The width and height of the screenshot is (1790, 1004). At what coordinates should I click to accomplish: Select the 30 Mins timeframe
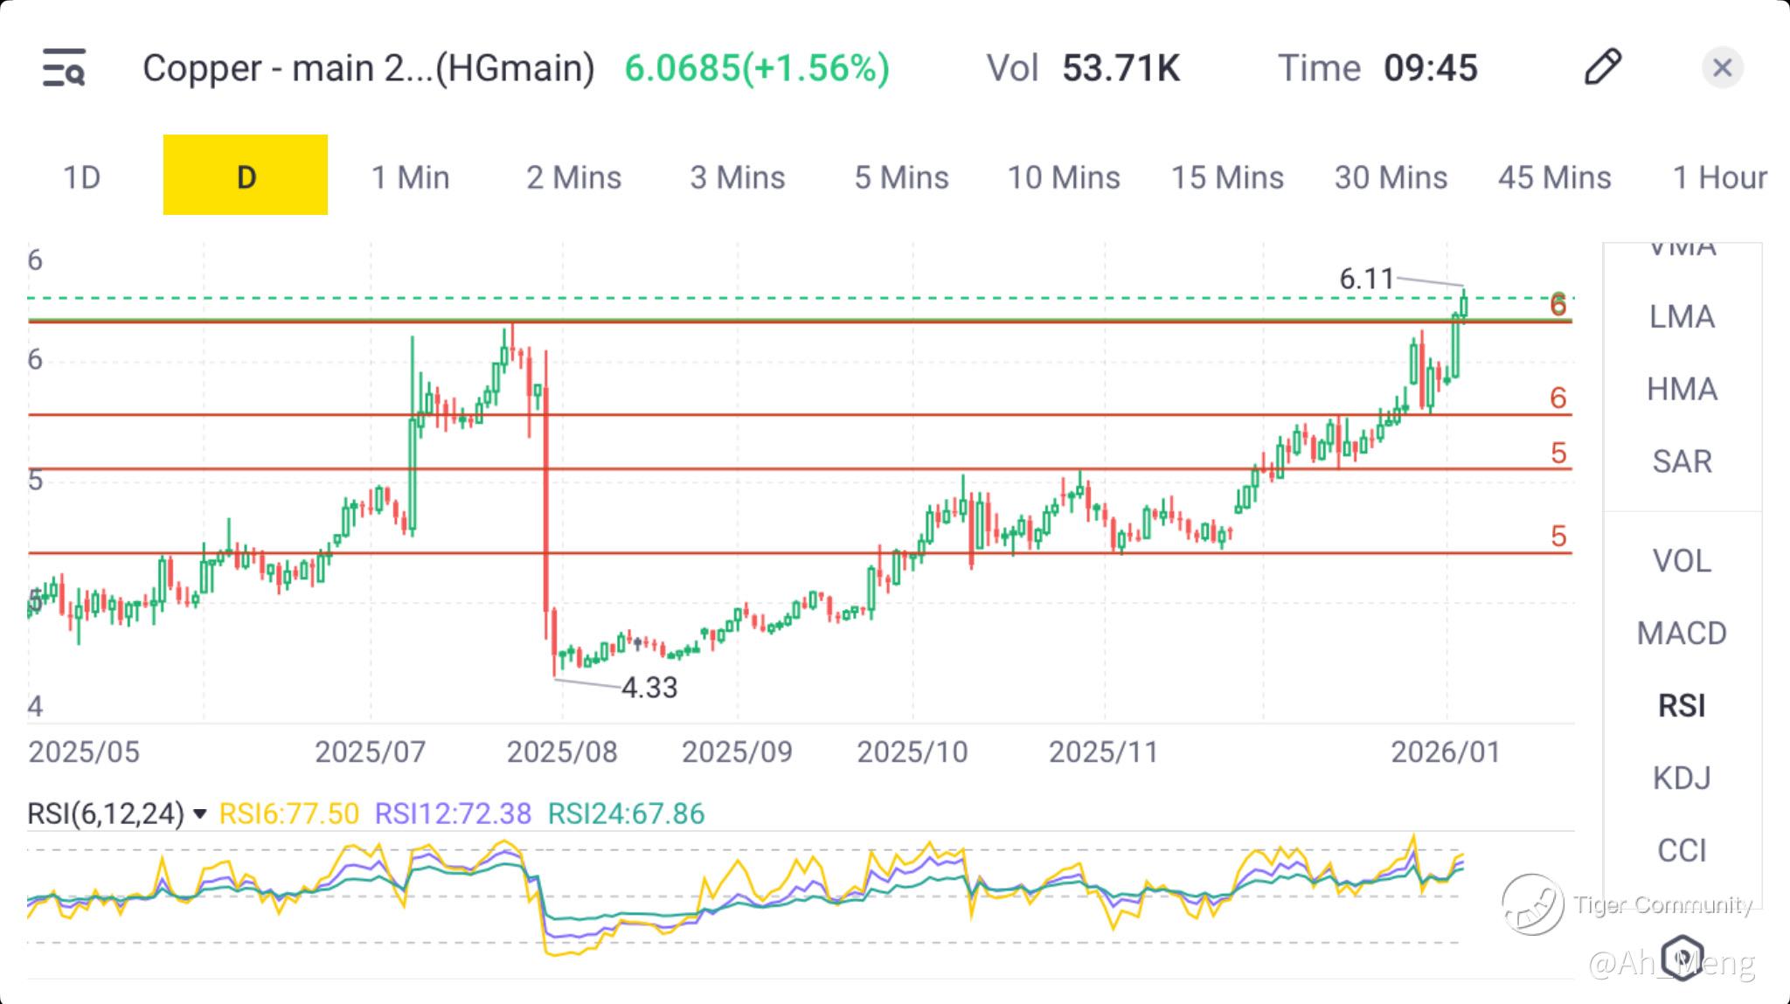(1391, 177)
